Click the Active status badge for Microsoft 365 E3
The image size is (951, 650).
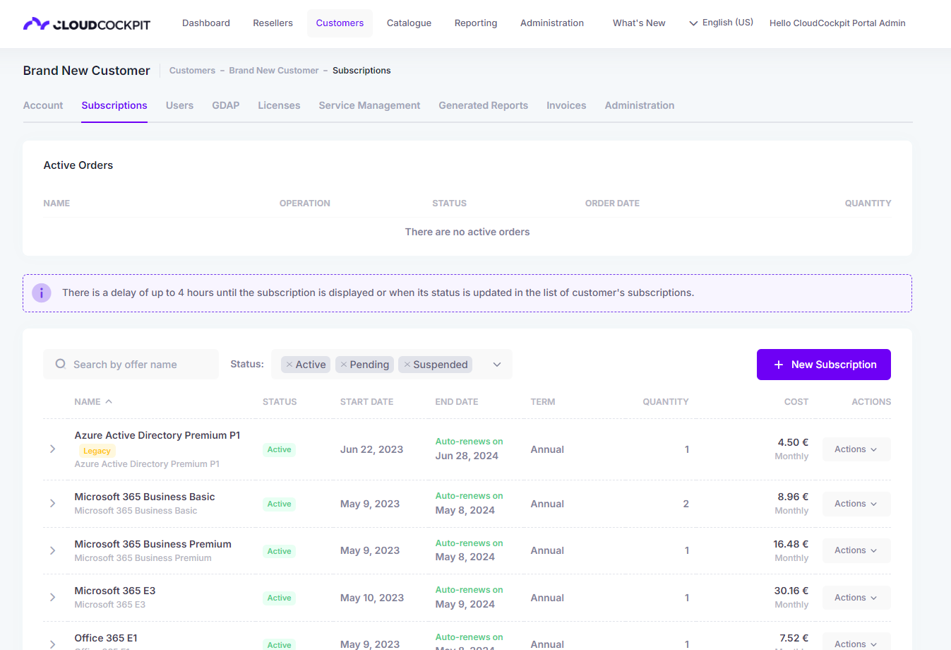click(280, 598)
